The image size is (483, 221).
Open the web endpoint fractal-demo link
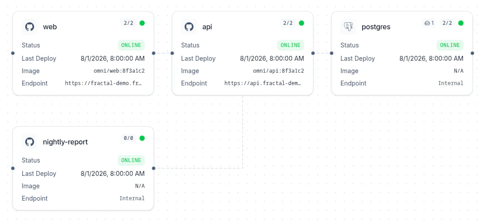tap(103, 83)
